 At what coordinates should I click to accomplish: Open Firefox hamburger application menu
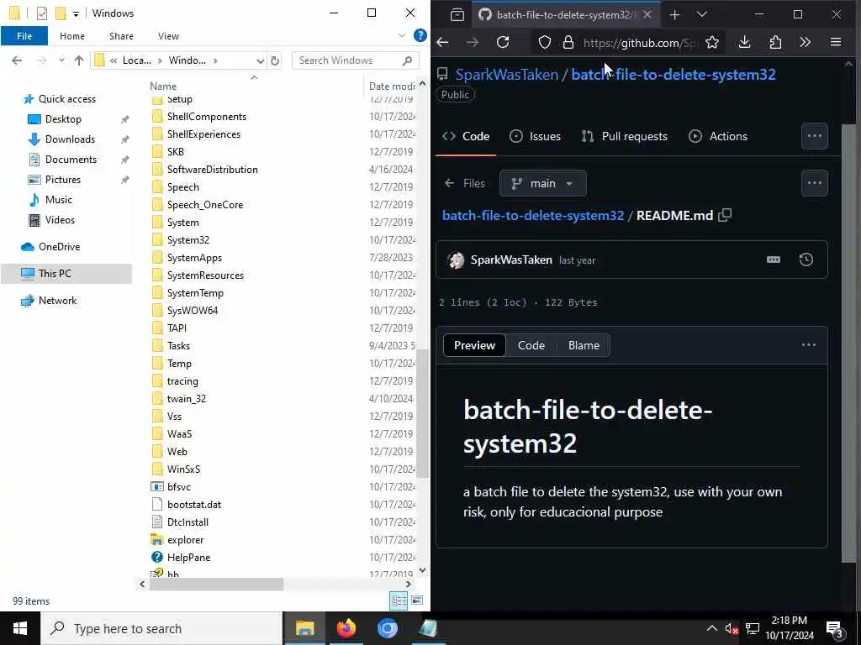835,42
